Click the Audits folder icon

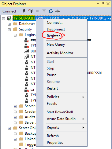click(x=21, y=117)
